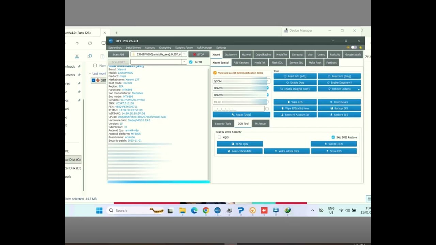Click the Wipe EFS button
The width and height of the screenshot is (436, 245).
pyautogui.click(x=295, y=102)
